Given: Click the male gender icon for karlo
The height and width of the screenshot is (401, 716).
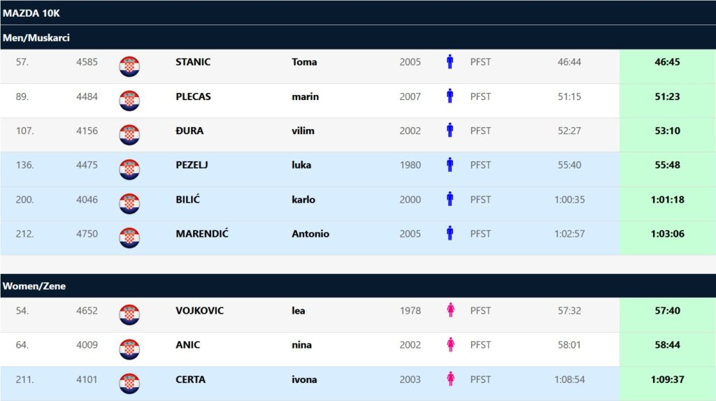Looking at the screenshot, I should [x=450, y=200].
